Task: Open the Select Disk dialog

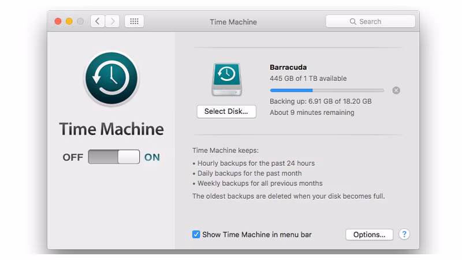Action: pos(226,112)
